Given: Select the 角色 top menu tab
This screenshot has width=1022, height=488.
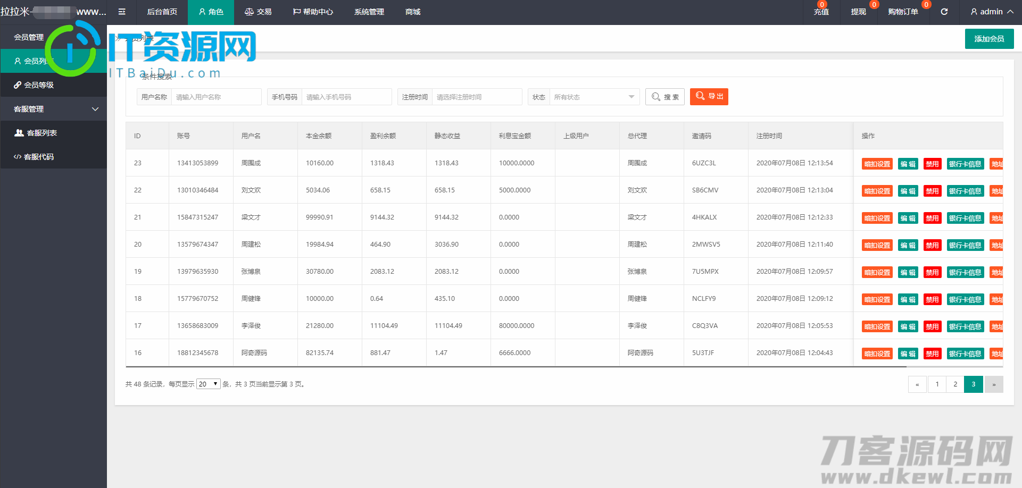Looking at the screenshot, I should 211,12.
